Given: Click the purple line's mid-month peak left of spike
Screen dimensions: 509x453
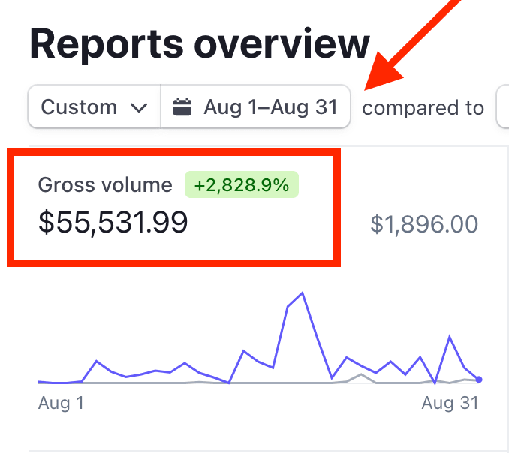Looking at the screenshot, I should (244, 351).
